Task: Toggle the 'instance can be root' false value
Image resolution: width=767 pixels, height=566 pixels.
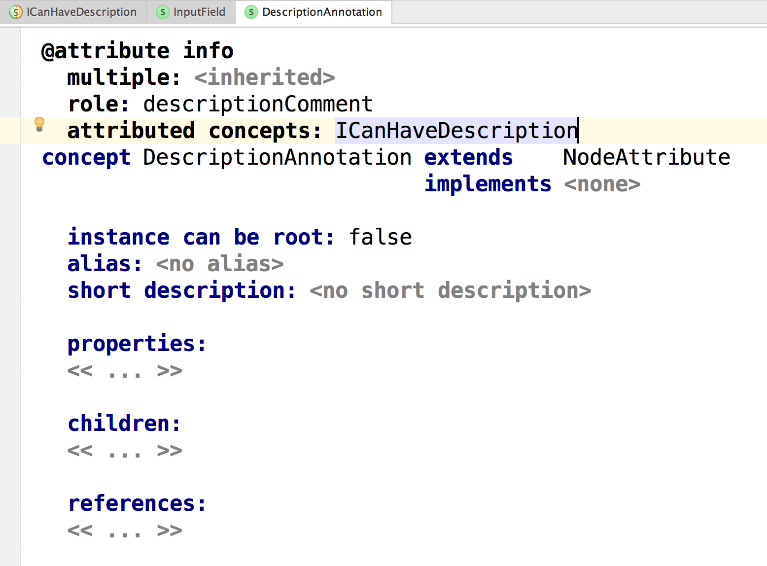Action: point(381,237)
